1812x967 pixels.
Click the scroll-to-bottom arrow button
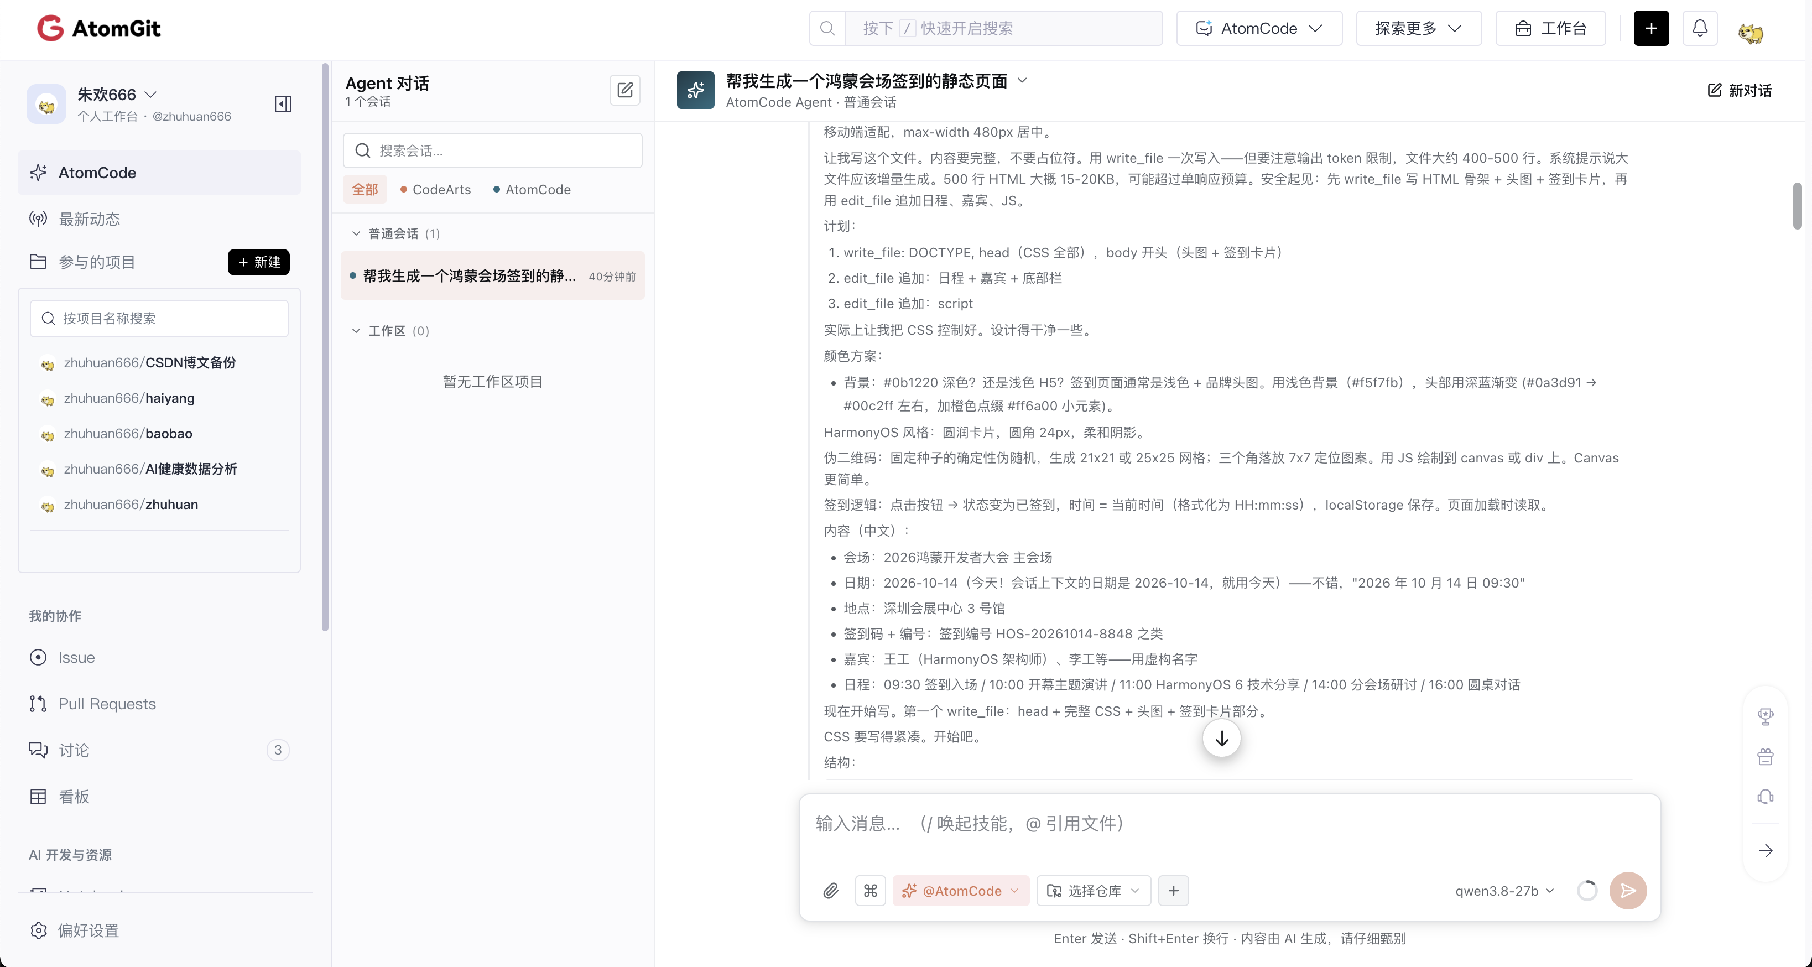click(x=1221, y=739)
